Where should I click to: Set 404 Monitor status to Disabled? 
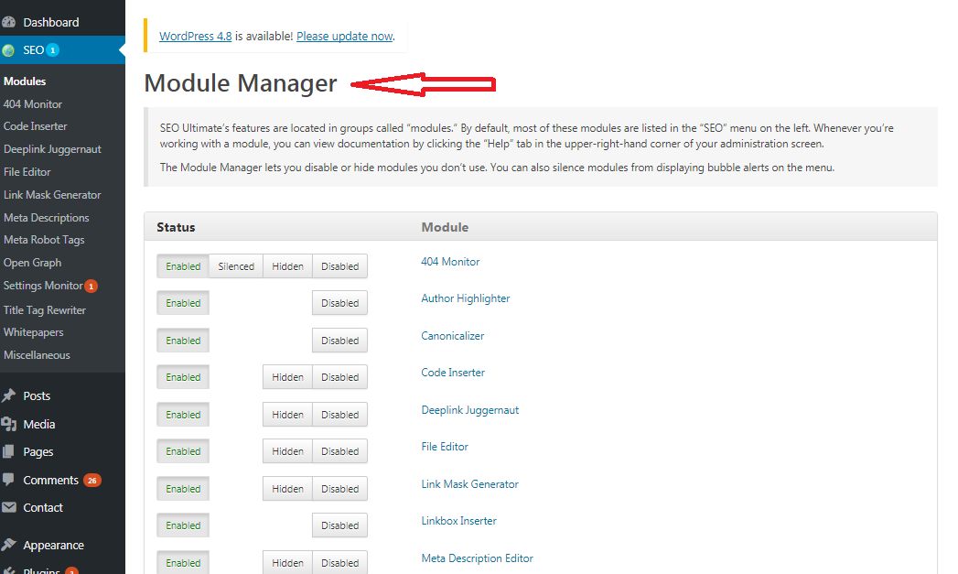click(x=339, y=266)
